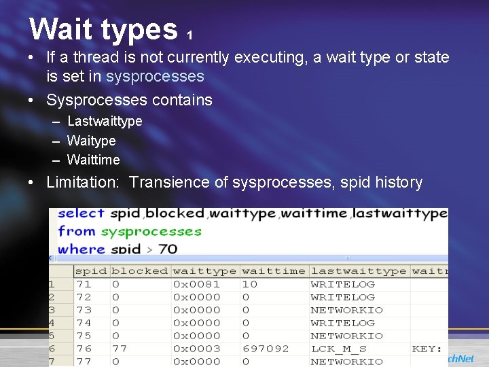Click the blocked column header
Screen dimensions: 489x367
[x=141, y=271]
